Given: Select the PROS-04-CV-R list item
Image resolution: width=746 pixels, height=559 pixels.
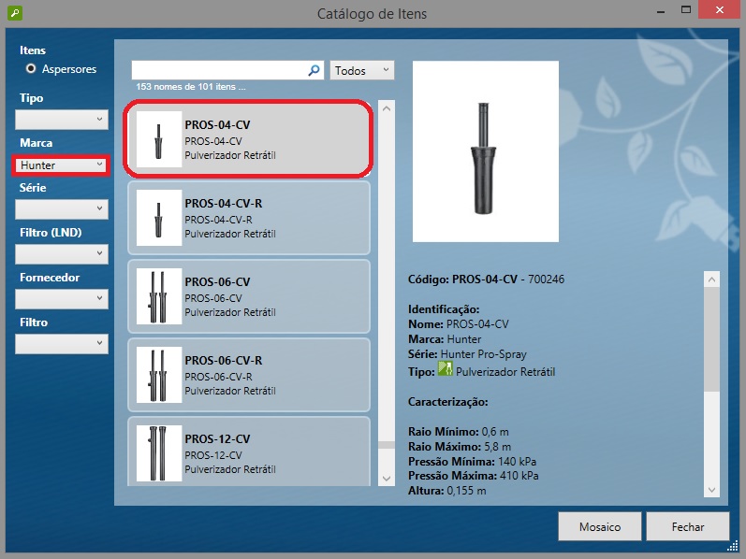Looking at the screenshot, I should coord(248,218).
